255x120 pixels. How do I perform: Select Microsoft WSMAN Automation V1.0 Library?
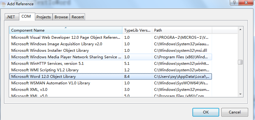coord(111,83)
